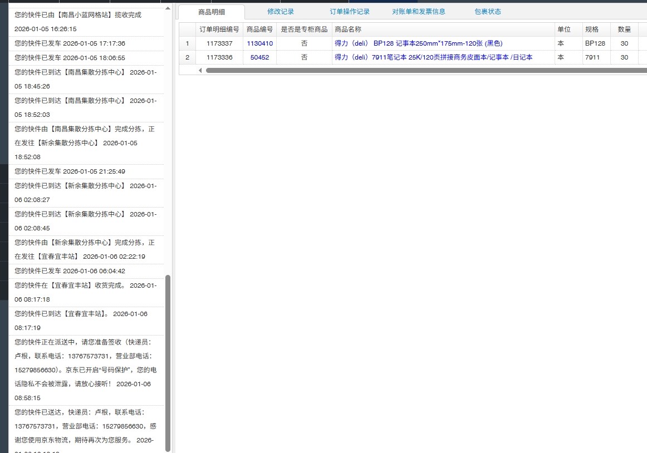The width and height of the screenshot is (647, 453).
Task: Click the 订单明细编号 column header
Action: click(x=219, y=29)
